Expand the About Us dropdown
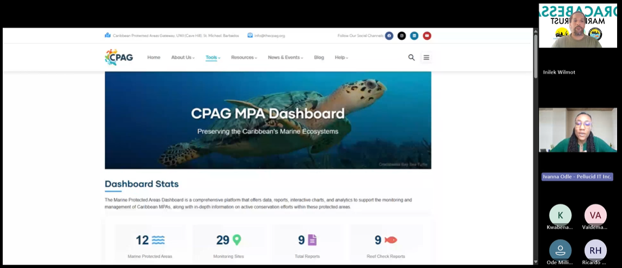The width and height of the screenshot is (622, 268). pyautogui.click(x=182, y=57)
